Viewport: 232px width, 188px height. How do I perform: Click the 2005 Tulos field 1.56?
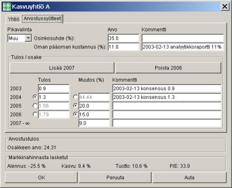[x=54, y=106]
